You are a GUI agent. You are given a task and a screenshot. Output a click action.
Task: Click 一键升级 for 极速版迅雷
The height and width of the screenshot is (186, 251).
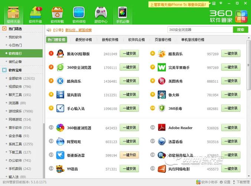coord(129,155)
